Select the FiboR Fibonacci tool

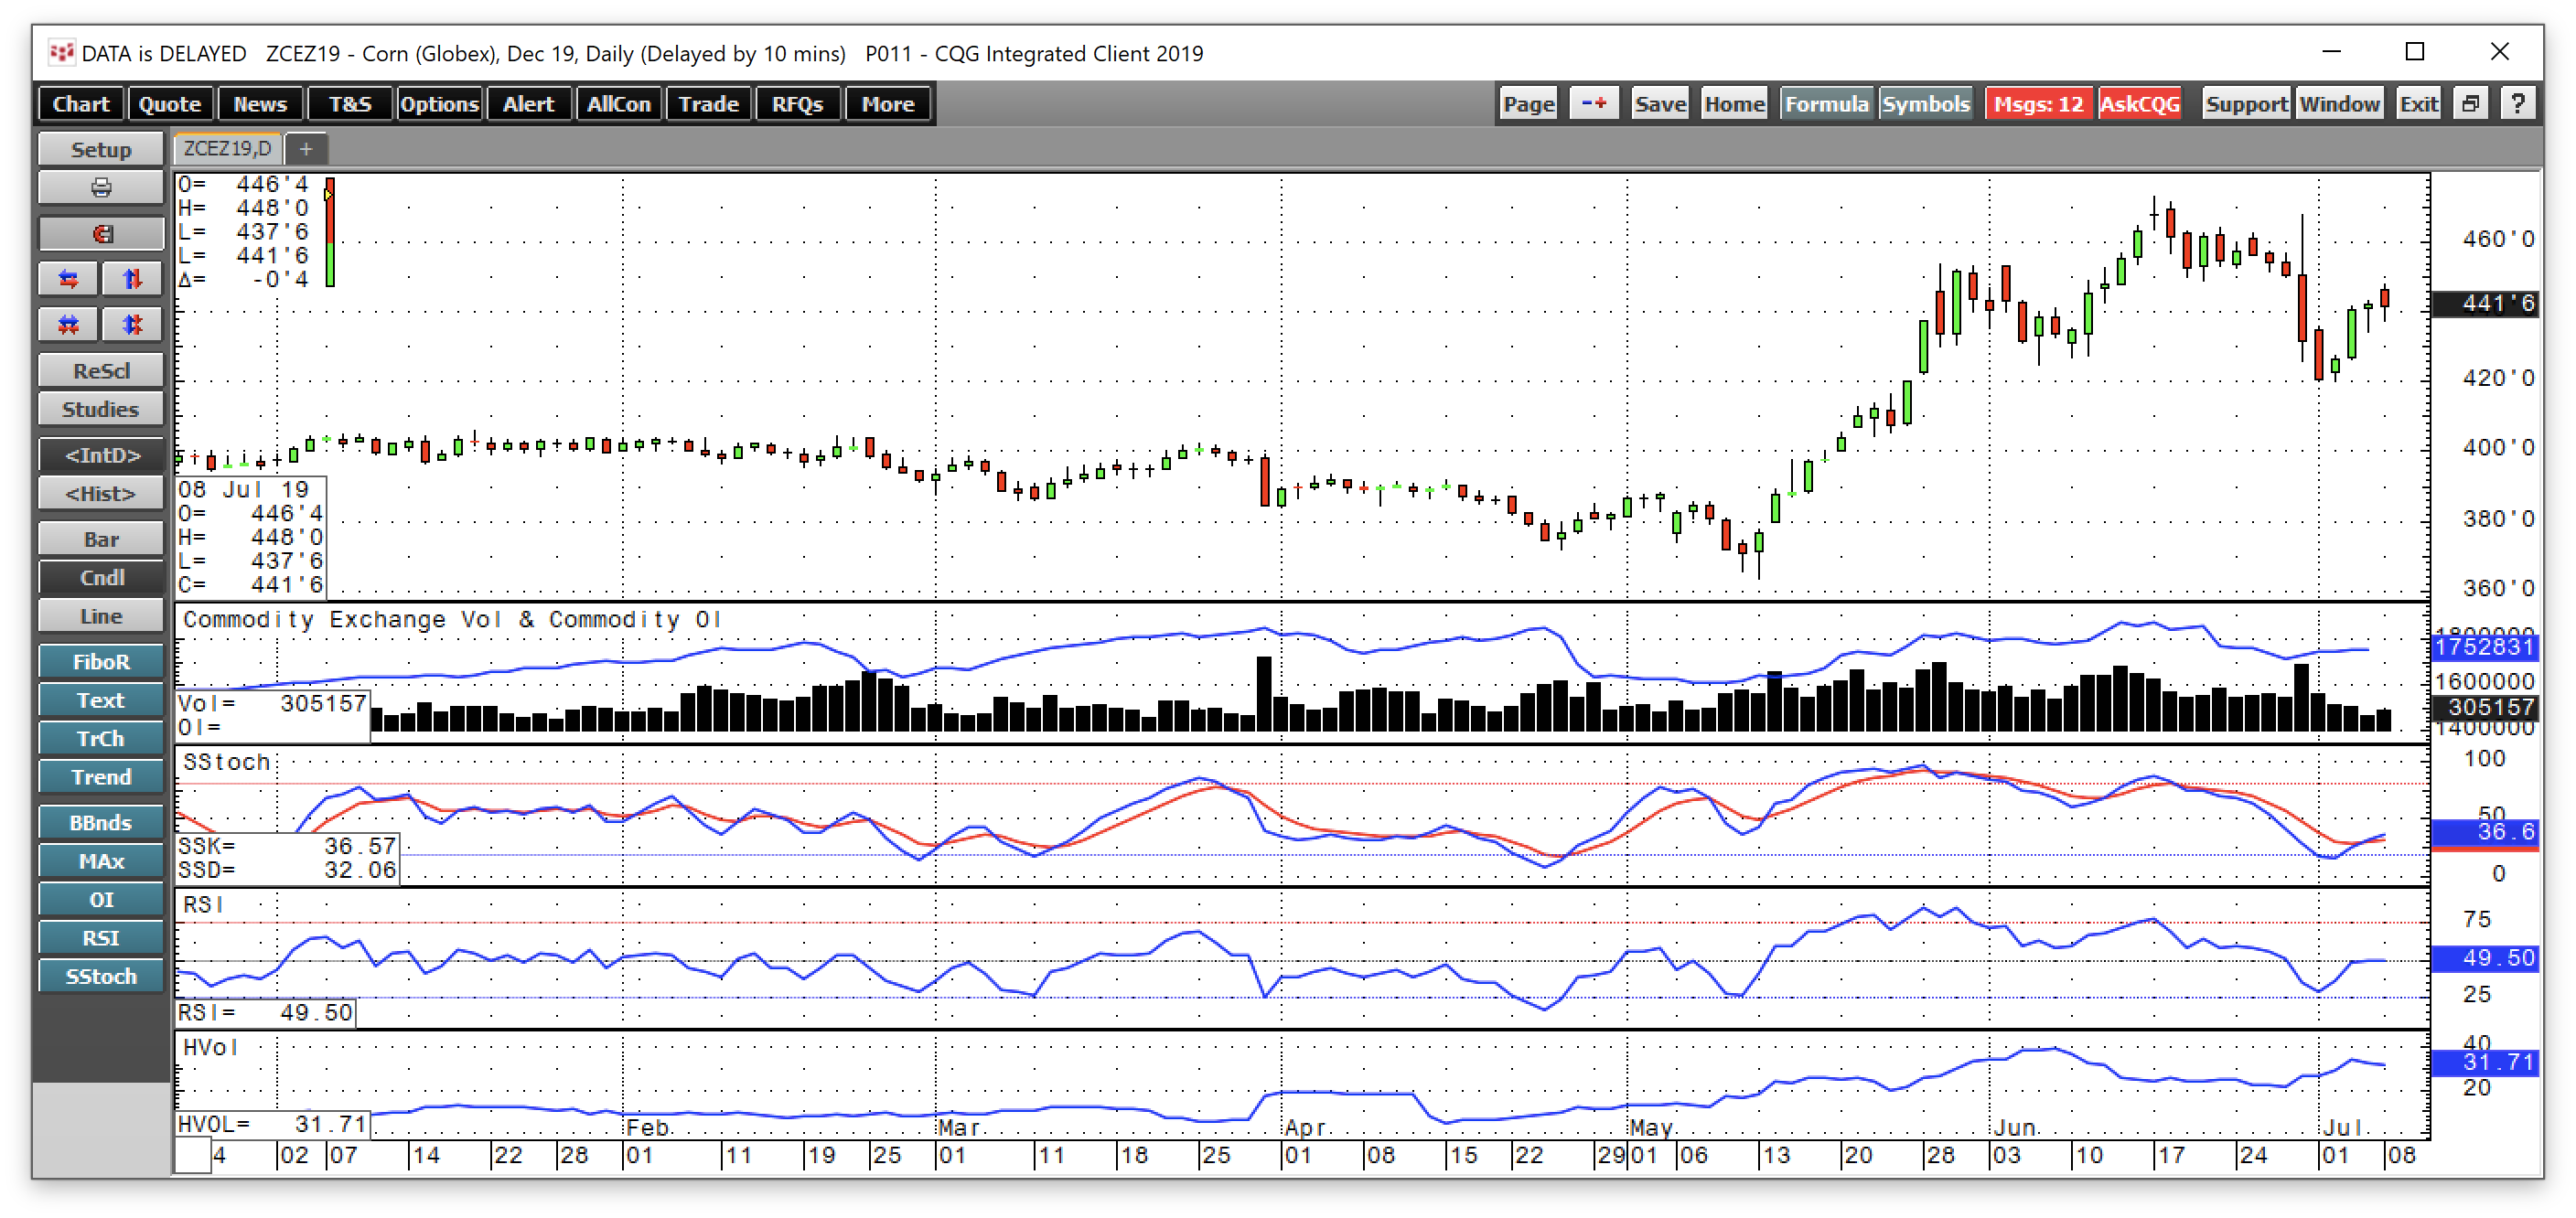(101, 662)
